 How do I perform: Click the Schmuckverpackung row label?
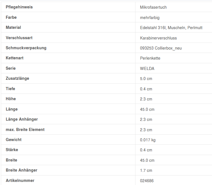pyautogui.click(x=26, y=48)
